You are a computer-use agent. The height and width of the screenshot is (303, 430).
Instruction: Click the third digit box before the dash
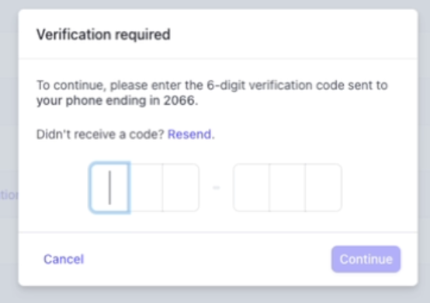click(x=181, y=187)
